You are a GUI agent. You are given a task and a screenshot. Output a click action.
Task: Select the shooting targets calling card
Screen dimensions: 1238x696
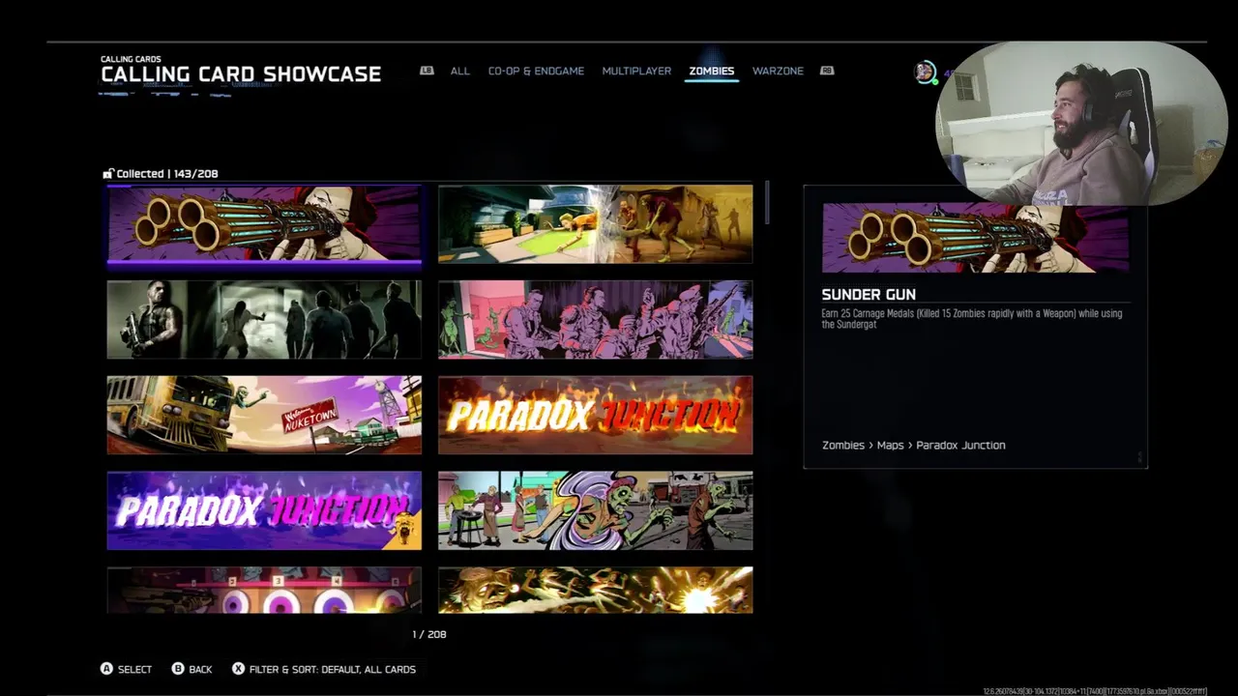coord(264,590)
